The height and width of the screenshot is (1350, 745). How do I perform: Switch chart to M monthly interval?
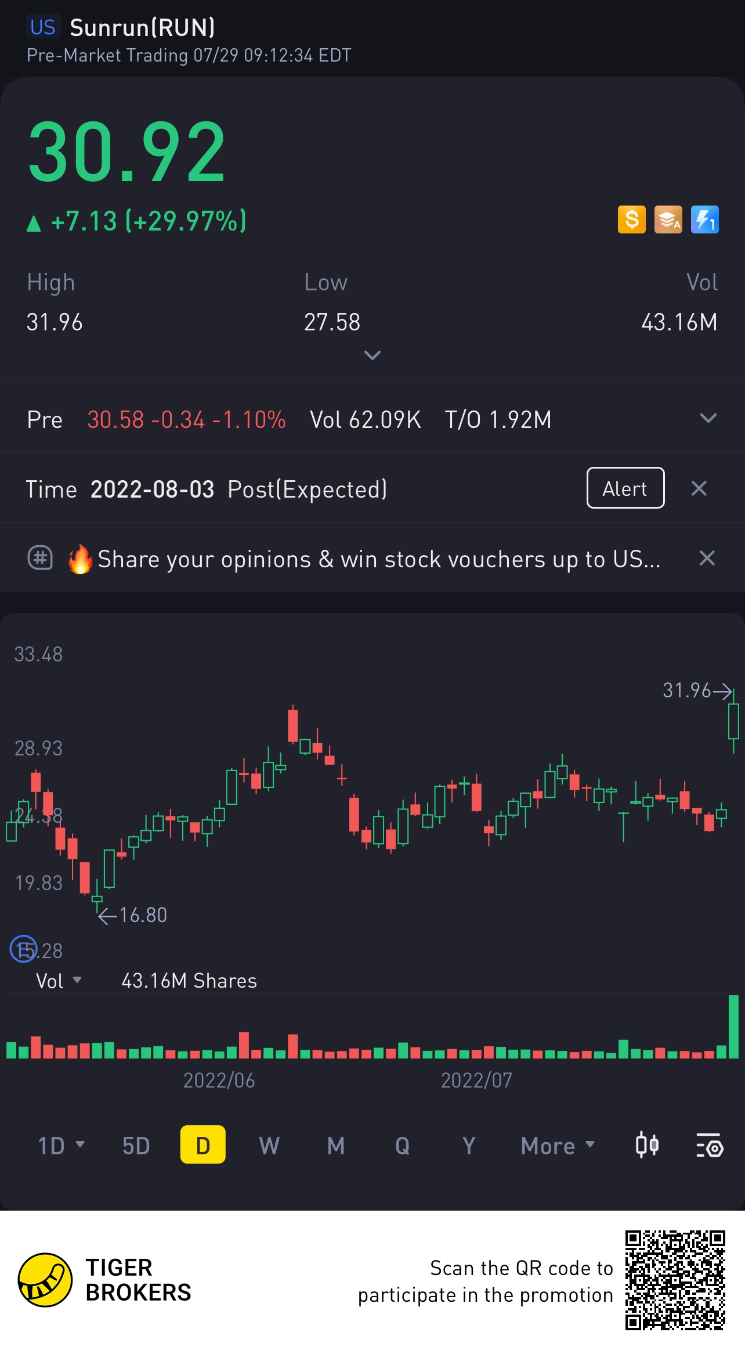[x=336, y=1146]
